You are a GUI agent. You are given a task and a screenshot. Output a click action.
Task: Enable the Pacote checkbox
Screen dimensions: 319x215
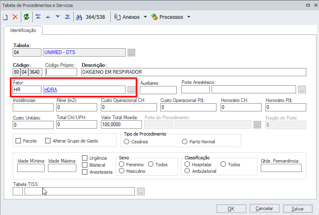tap(18, 140)
